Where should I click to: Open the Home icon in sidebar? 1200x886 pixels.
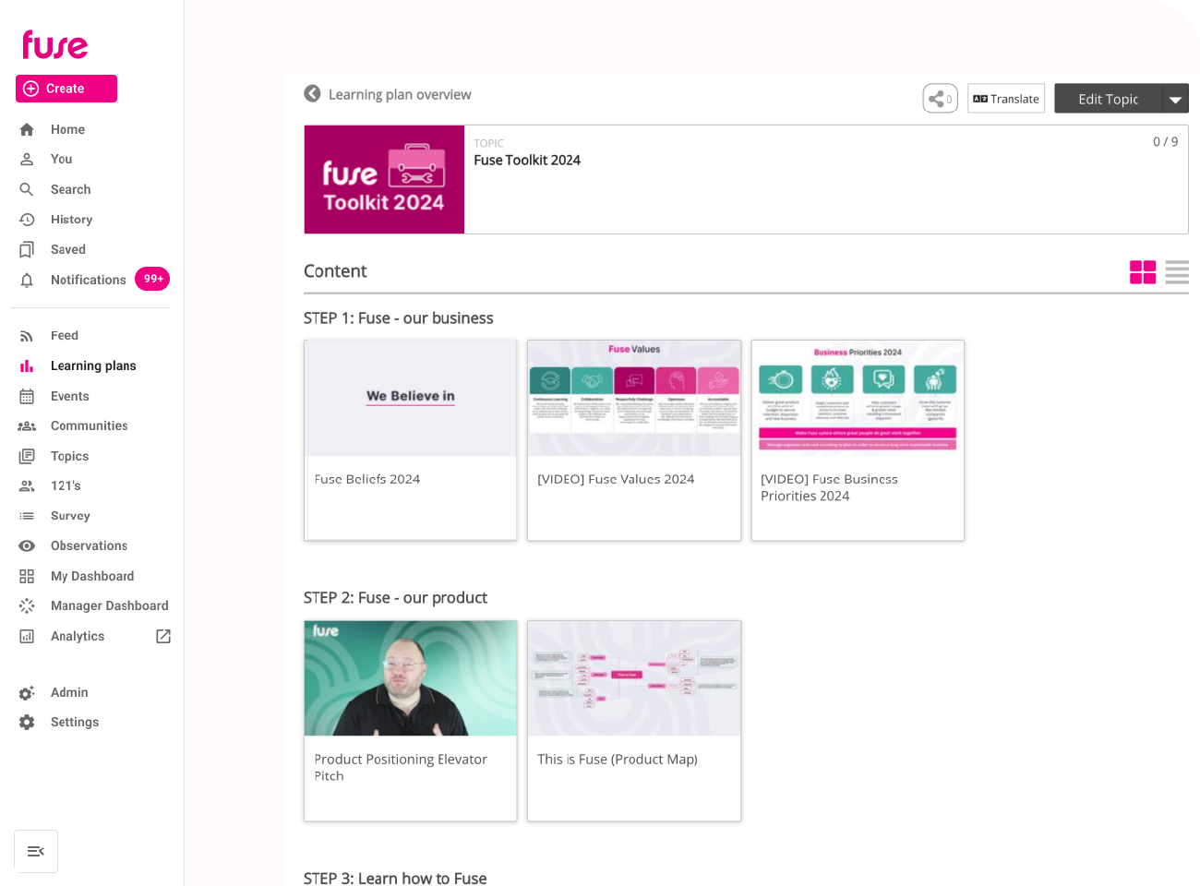point(27,130)
